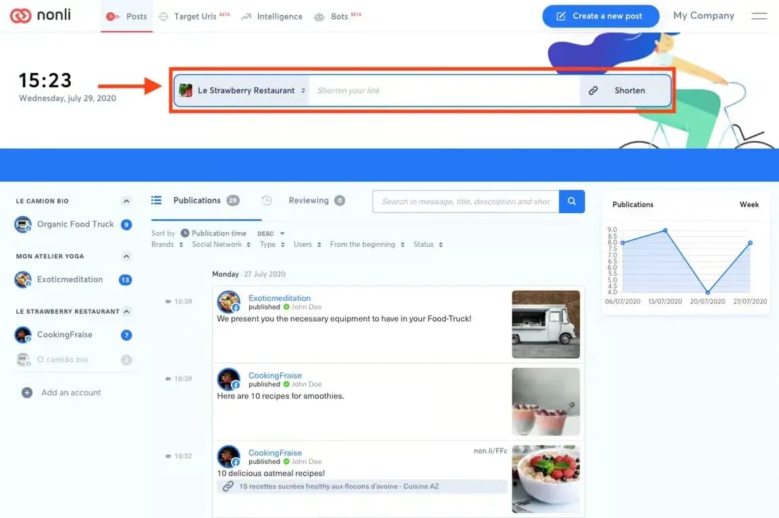
Task: Open the Target Urls tab
Action: (x=194, y=16)
